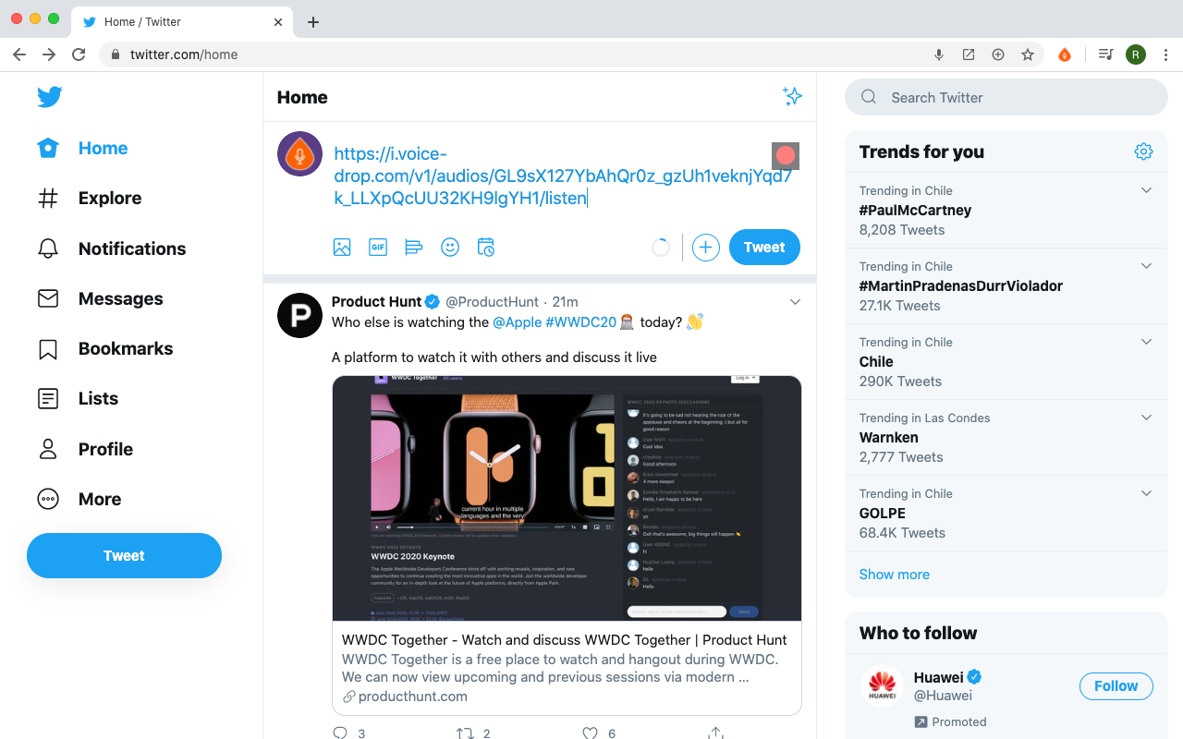
Task: Click the red voice record button in the composer
Action: click(x=786, y=155)
